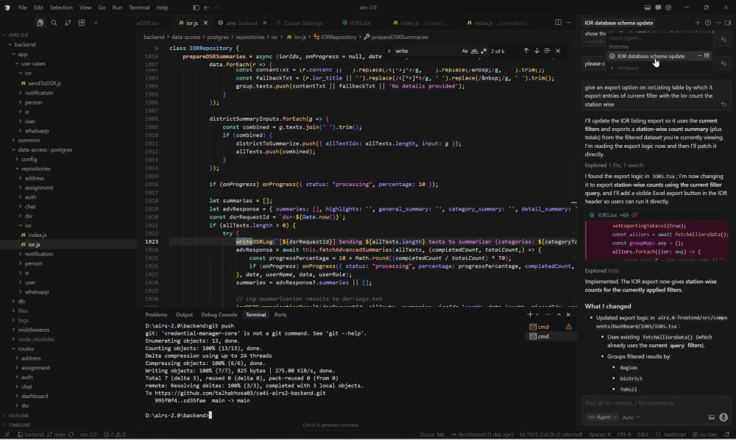This screenshot has height=440, width=736.
Task: Toggle Match Whole Word in find widget
Action: [474, 51]
